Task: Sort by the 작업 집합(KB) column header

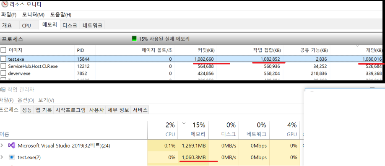Action: coord(267,50)
